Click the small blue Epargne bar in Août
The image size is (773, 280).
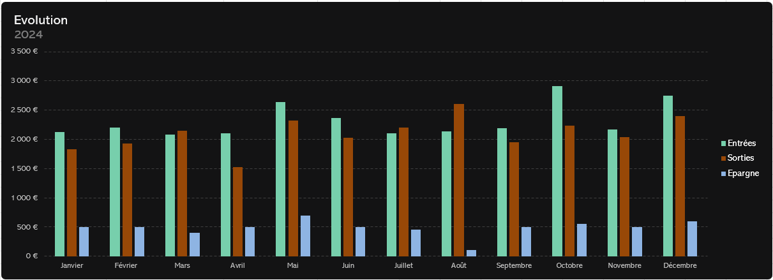tap(471, 253)
